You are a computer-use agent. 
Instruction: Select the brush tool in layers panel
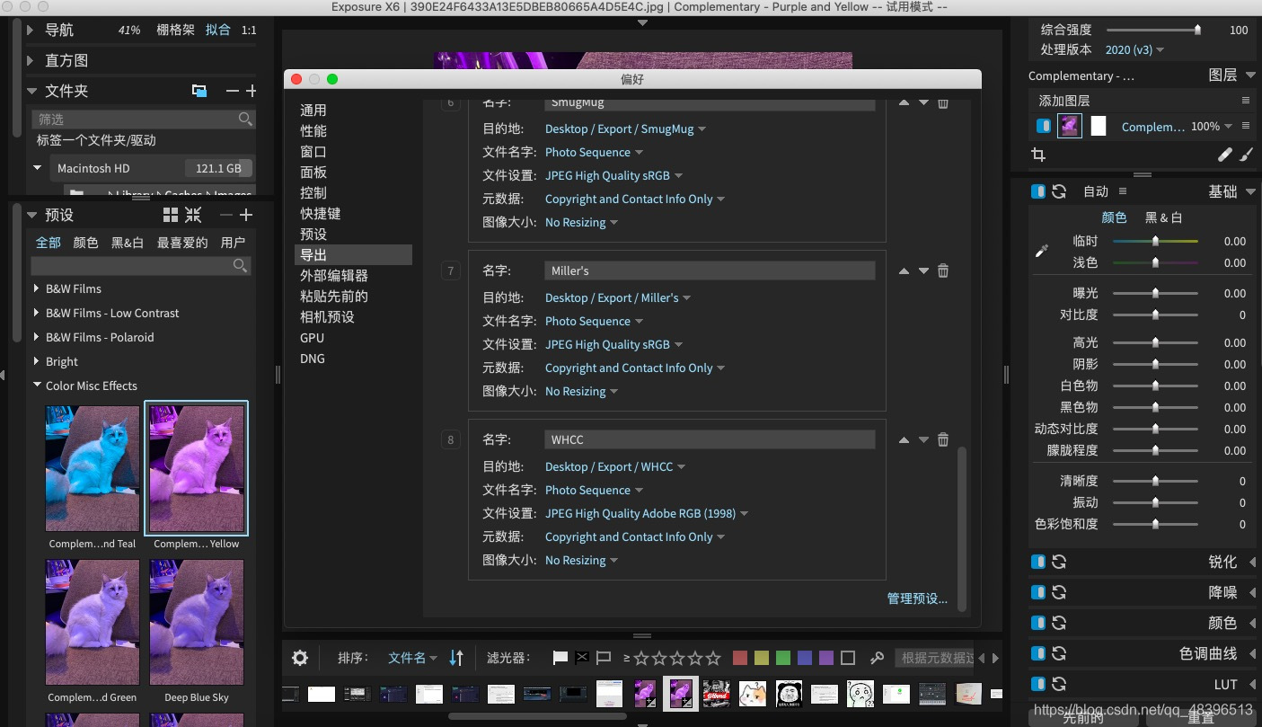pyautogui.click(x=1246, y=155)
